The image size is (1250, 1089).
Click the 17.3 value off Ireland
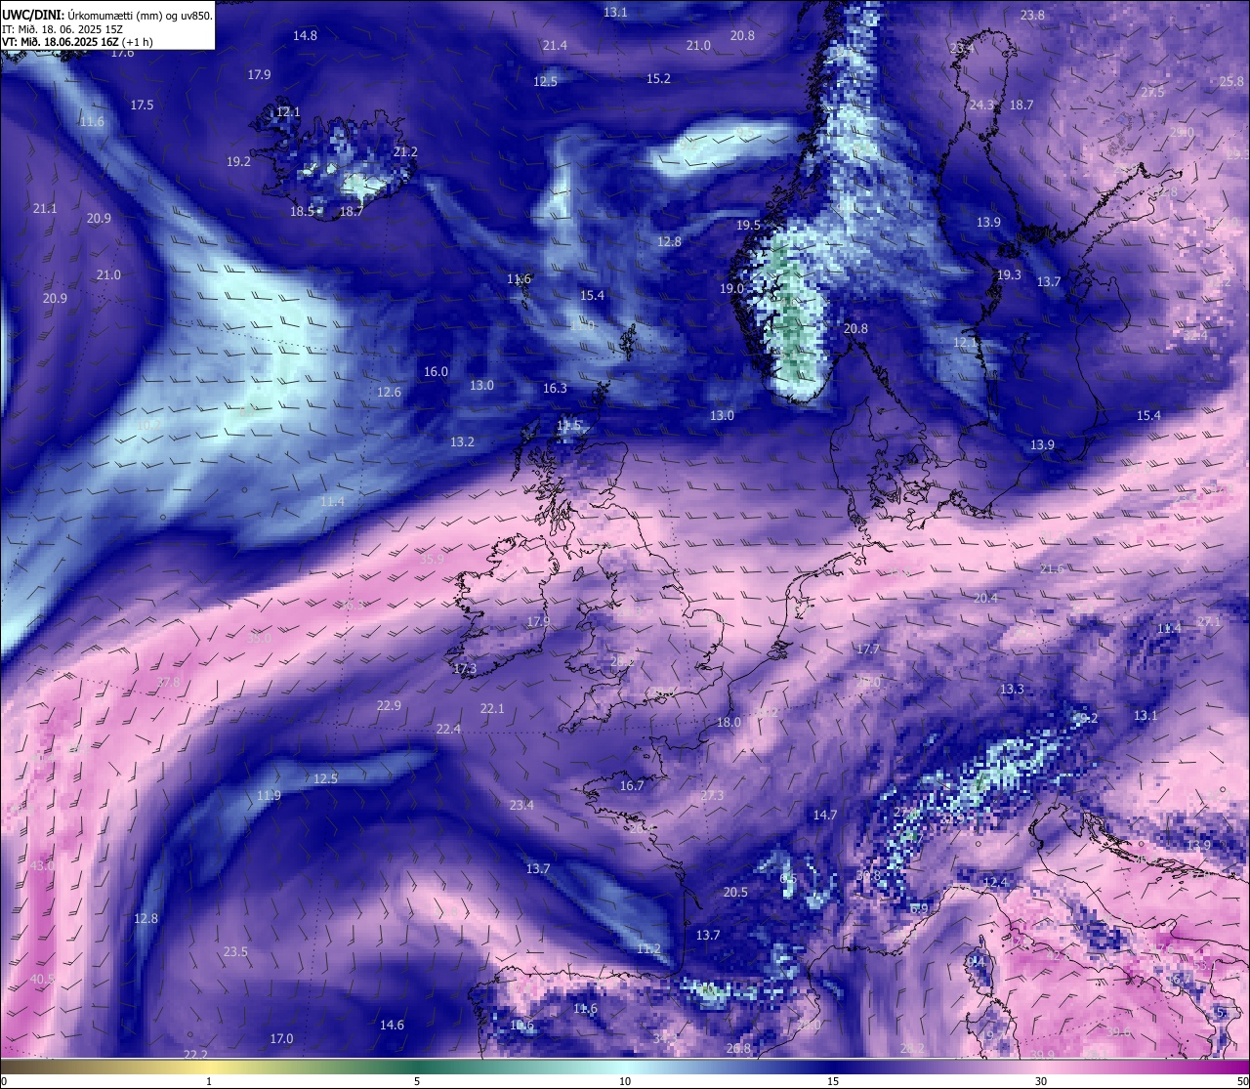(465, 669)
